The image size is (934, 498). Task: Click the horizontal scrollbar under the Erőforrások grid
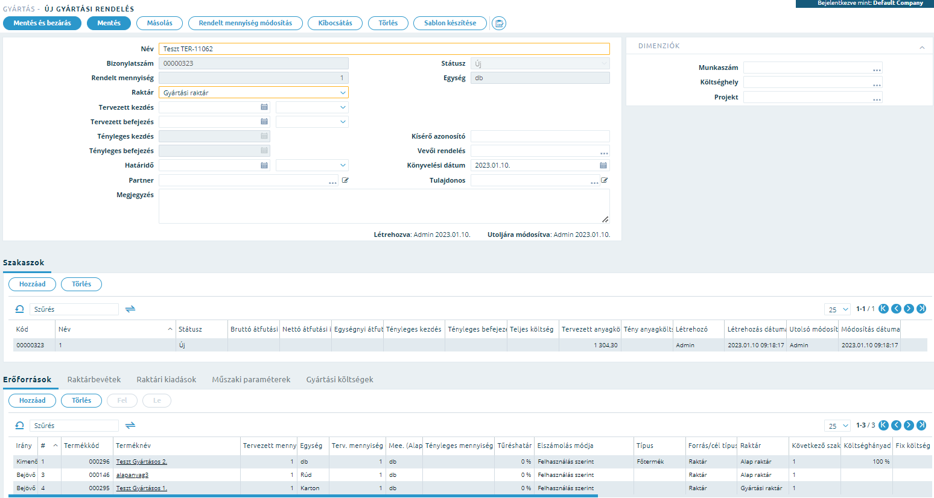click(303, 496)
